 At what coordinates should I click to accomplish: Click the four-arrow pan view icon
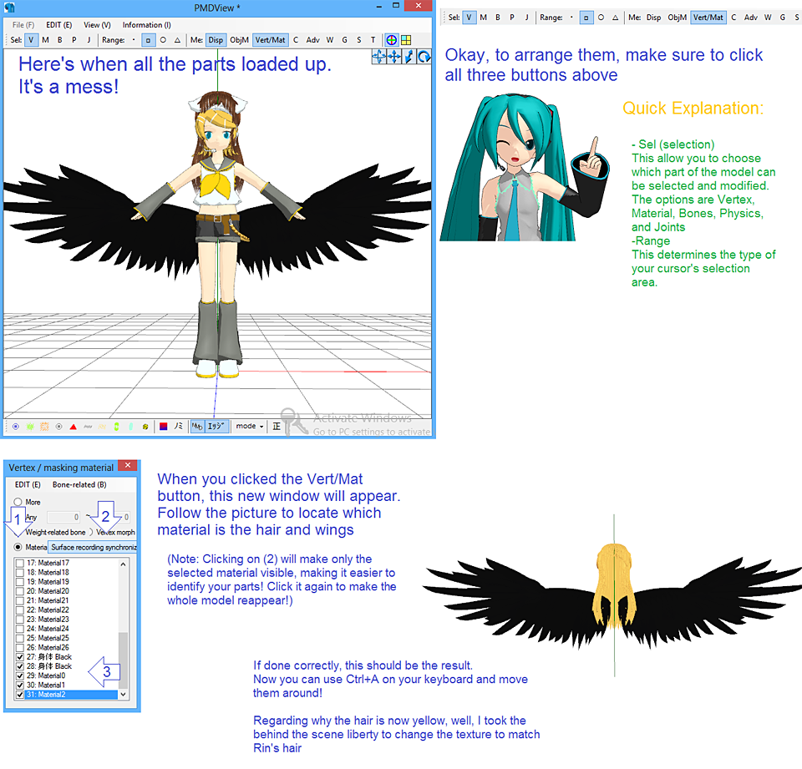[393, 57]
